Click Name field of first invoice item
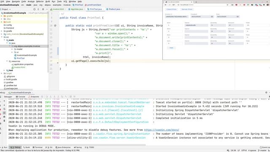This screenshot has width=270, height=152. 196,25
